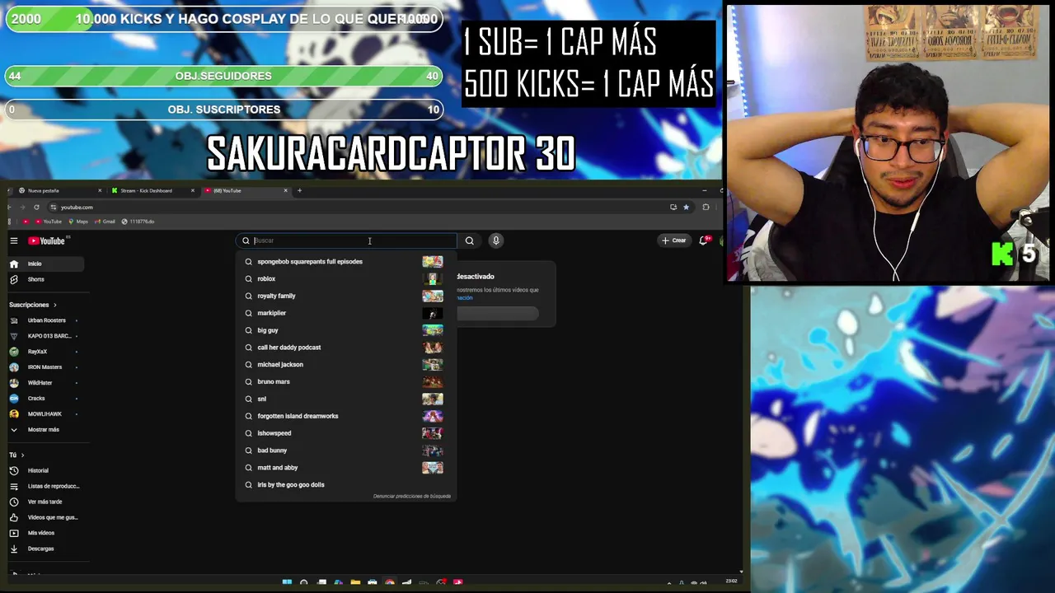Image resolution: width=1055 pixels, height=593 pixels.
Task: Open the YouTube hamburger guide menu
Action: 14,240
